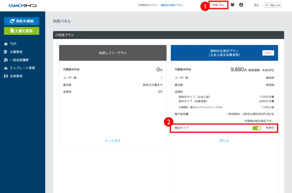The image size is (292, 193).
Task: Open 文書管理 via its document icon
Action: tap(5, 52)
